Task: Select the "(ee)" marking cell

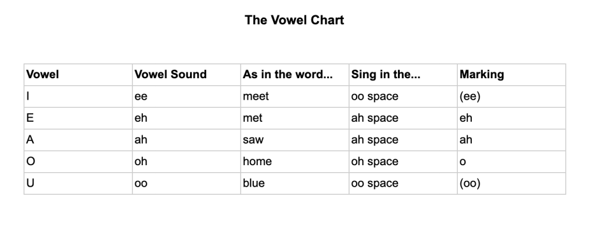Action: [x=469, y=97]
